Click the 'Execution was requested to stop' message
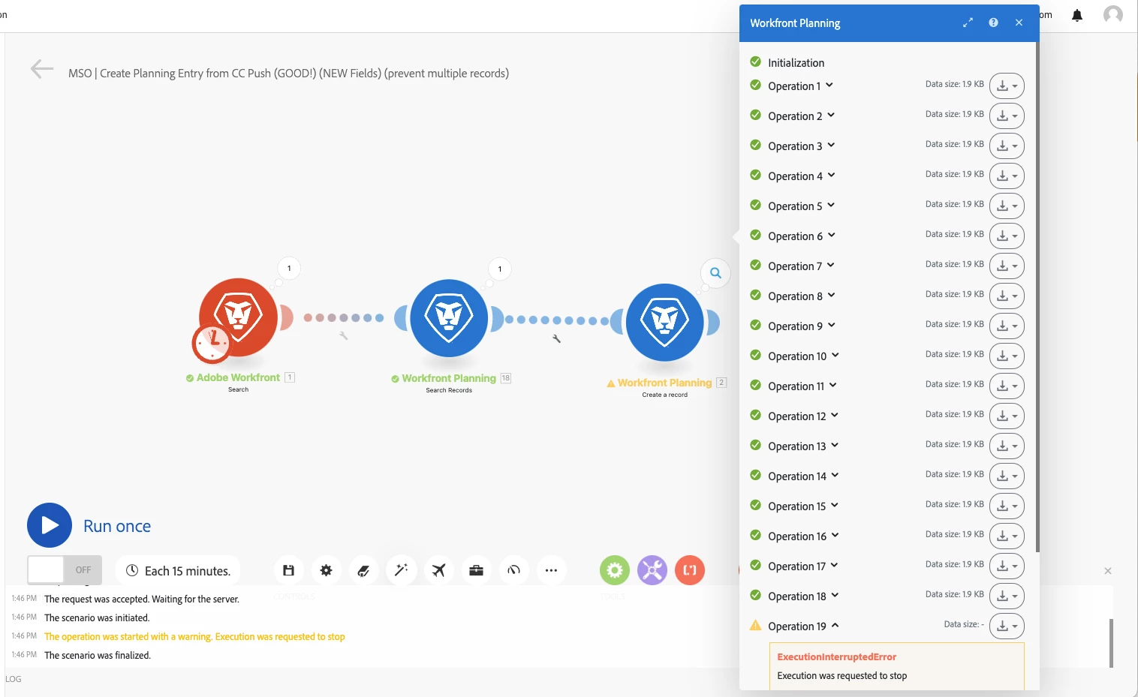This screenshot has height=697, width=1138. point(841,675)
